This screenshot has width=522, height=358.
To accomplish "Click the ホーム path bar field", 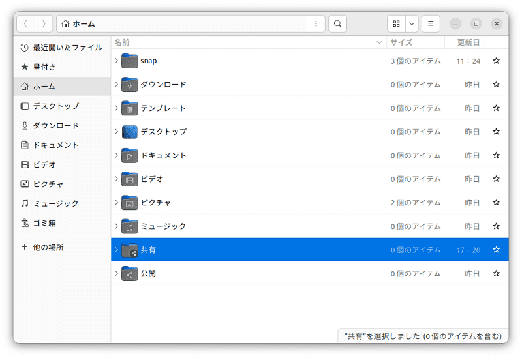I will (x=182, y=24).
